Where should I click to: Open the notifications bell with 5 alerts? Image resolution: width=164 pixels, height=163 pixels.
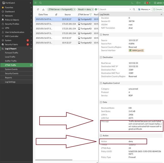(x=147, y=3)
